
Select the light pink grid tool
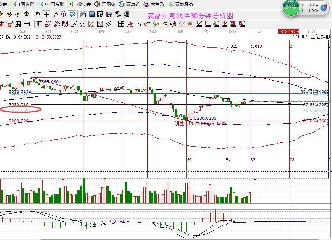pos(91,24)
